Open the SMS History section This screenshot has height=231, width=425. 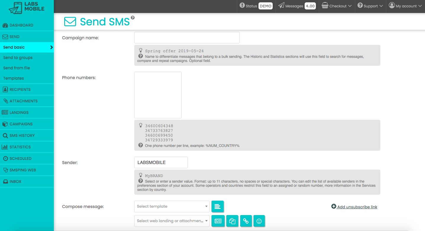[27, 135]
